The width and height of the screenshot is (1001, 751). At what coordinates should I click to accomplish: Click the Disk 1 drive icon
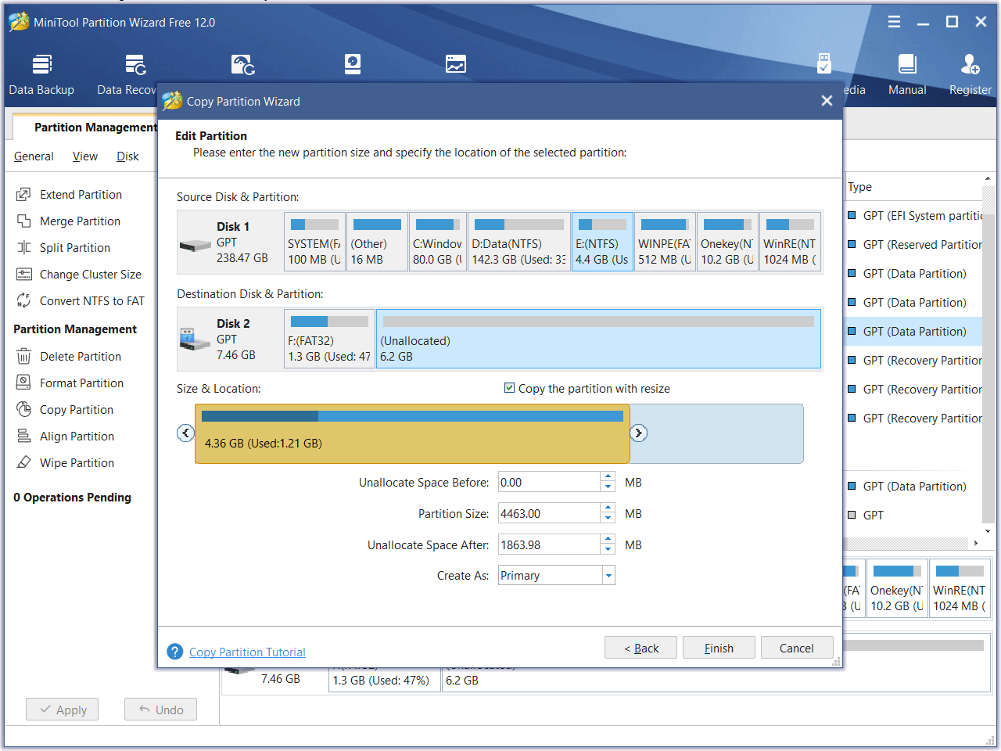[x=196, y=246]
